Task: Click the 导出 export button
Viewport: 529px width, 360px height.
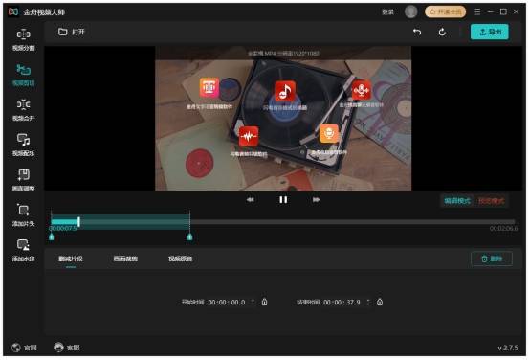Action: point(490,32)
